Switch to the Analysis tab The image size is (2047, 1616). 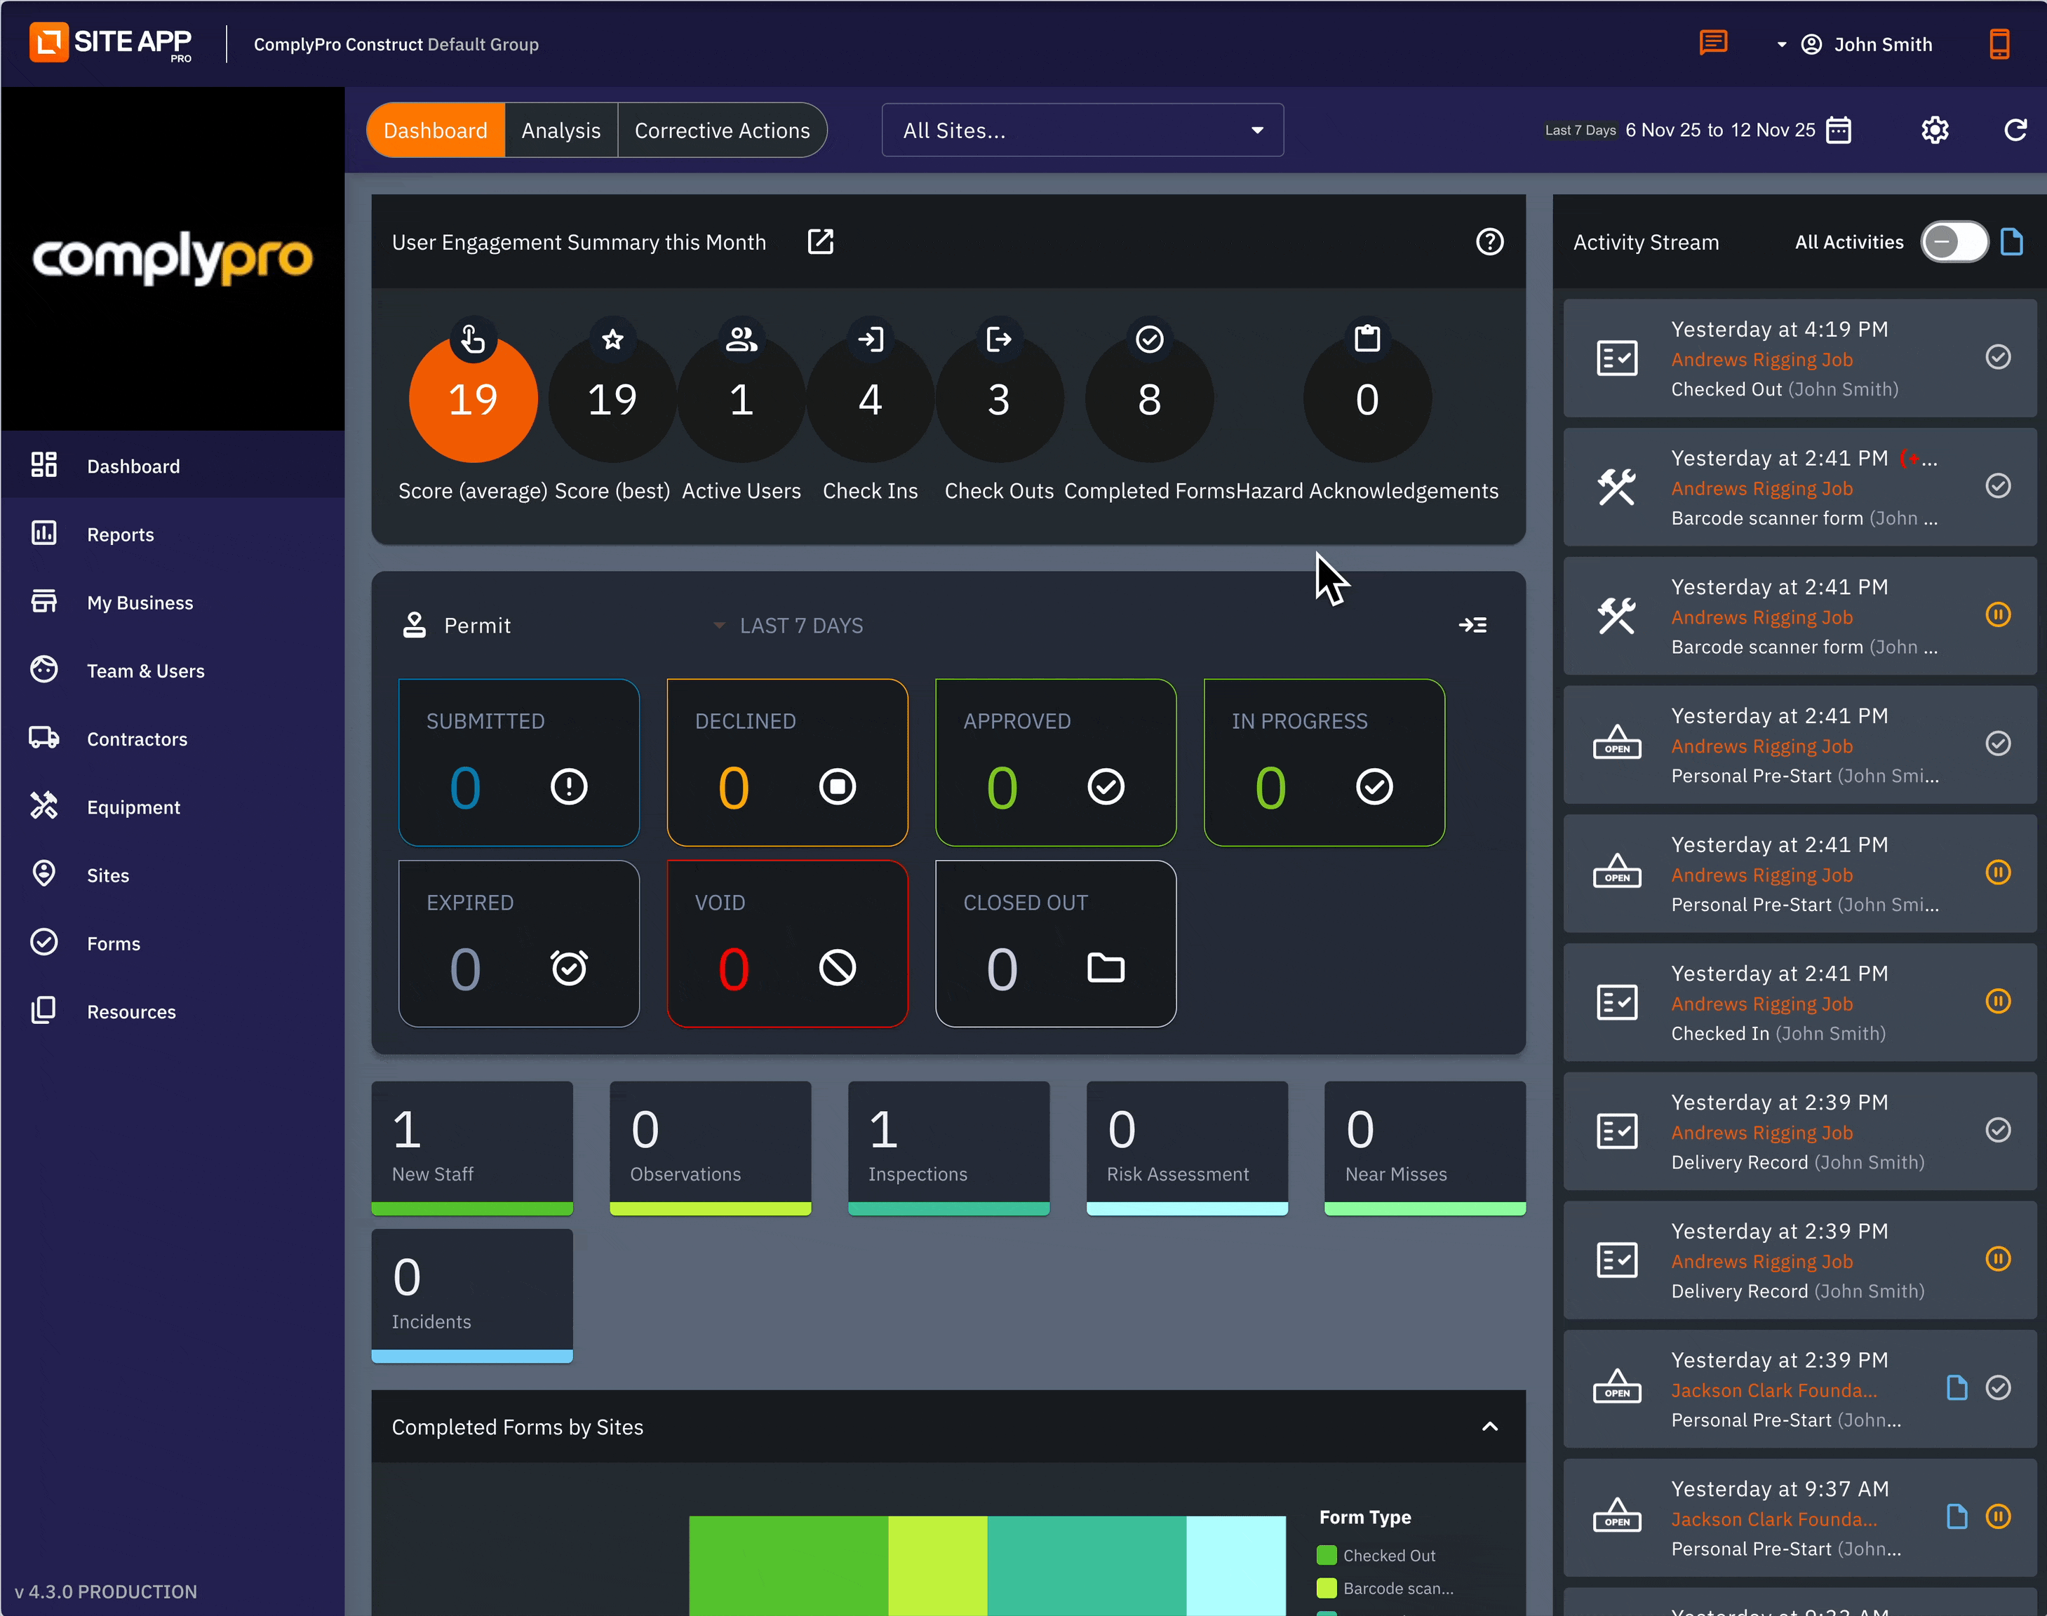561,130
